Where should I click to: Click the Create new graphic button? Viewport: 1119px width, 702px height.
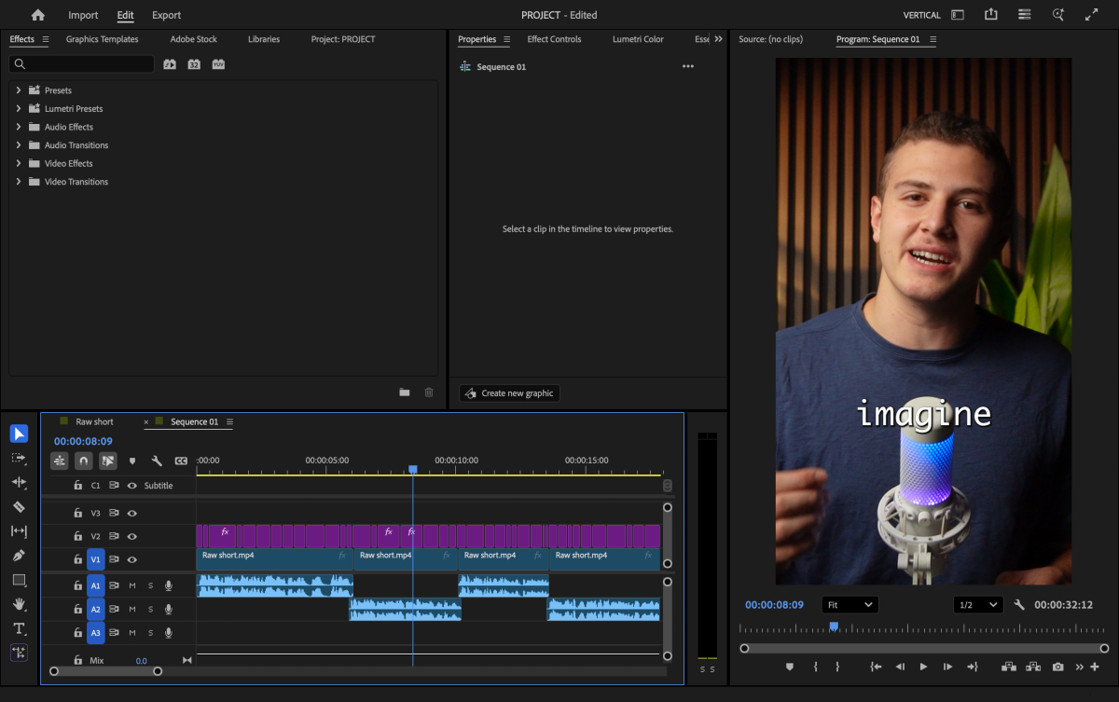(509, 393)
